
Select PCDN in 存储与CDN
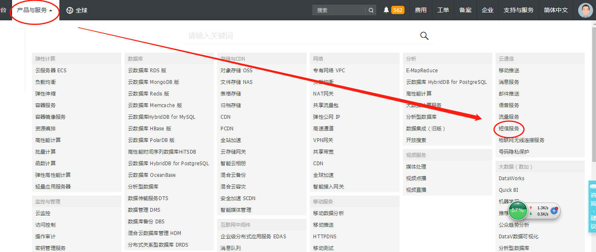point(227,129)
